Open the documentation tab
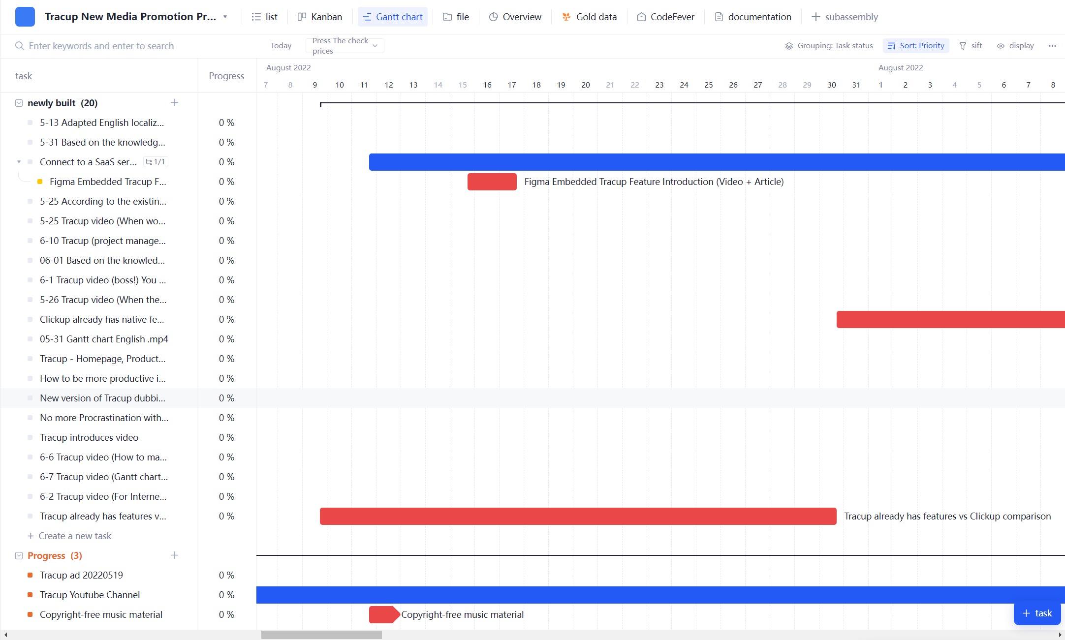The image size is (1065, 640). pos(753,17)
